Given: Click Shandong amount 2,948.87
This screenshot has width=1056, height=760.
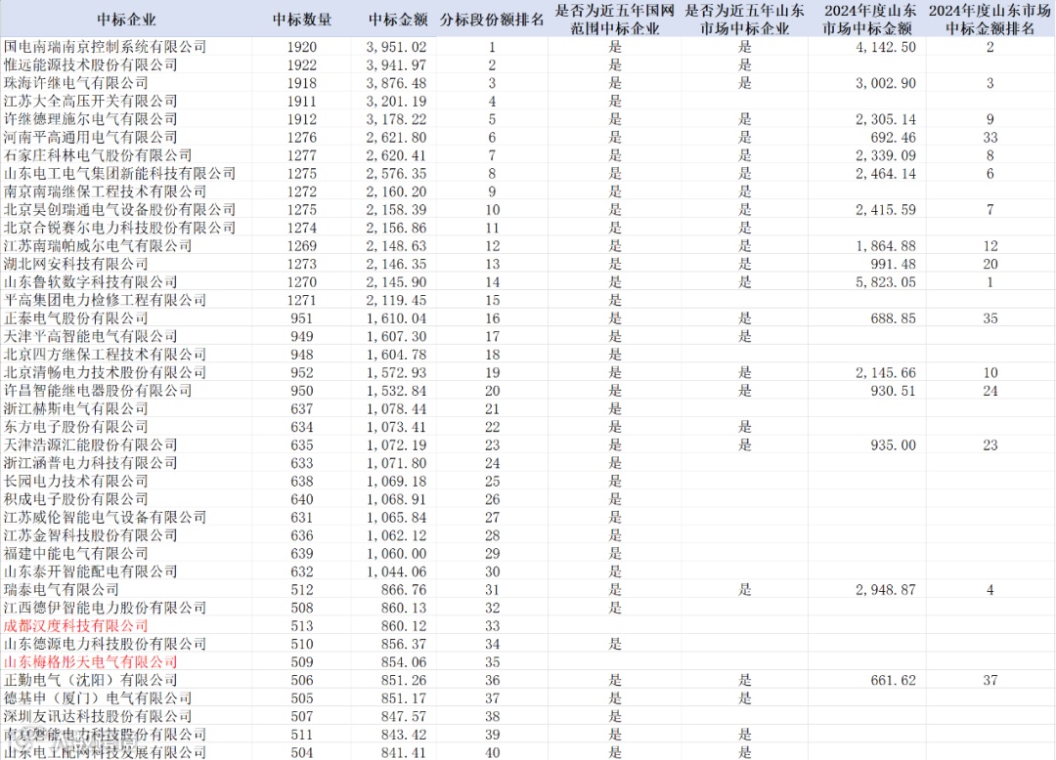Looking at the screenshot, I should click(886, 590).
